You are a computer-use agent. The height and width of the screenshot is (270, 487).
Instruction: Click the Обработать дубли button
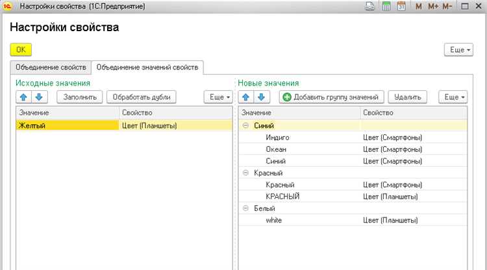pos(142,97)
